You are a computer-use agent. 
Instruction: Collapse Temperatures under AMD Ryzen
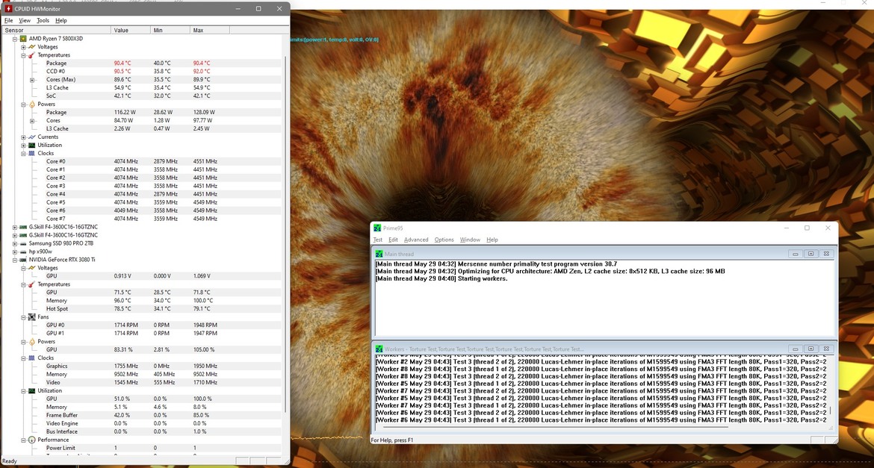[x=23, y=55]
